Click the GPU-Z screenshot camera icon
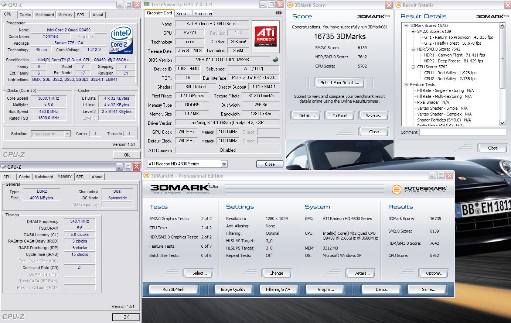511x323 pixels. tap(278, 13)
